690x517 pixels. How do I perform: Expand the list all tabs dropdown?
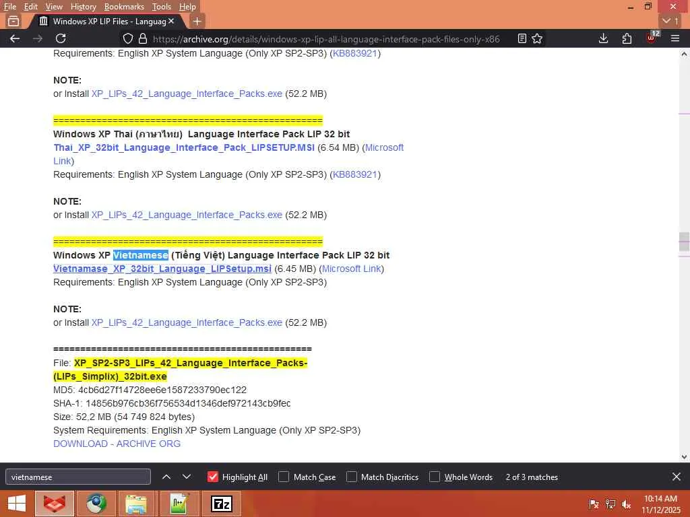670,21
